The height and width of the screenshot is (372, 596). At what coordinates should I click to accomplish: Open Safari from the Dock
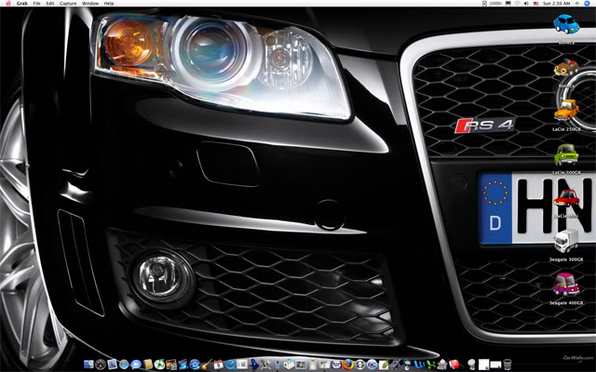point(124,365)
